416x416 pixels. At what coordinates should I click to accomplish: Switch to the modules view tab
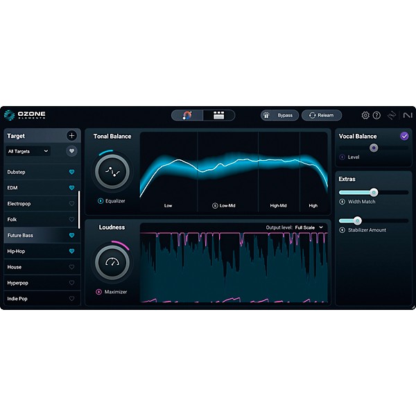tap(219, 115)
